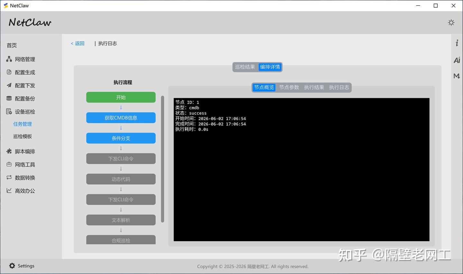Switch to the 执行结果 tab
This screenshot has width=463, height=274.
(x=314, y=87)
